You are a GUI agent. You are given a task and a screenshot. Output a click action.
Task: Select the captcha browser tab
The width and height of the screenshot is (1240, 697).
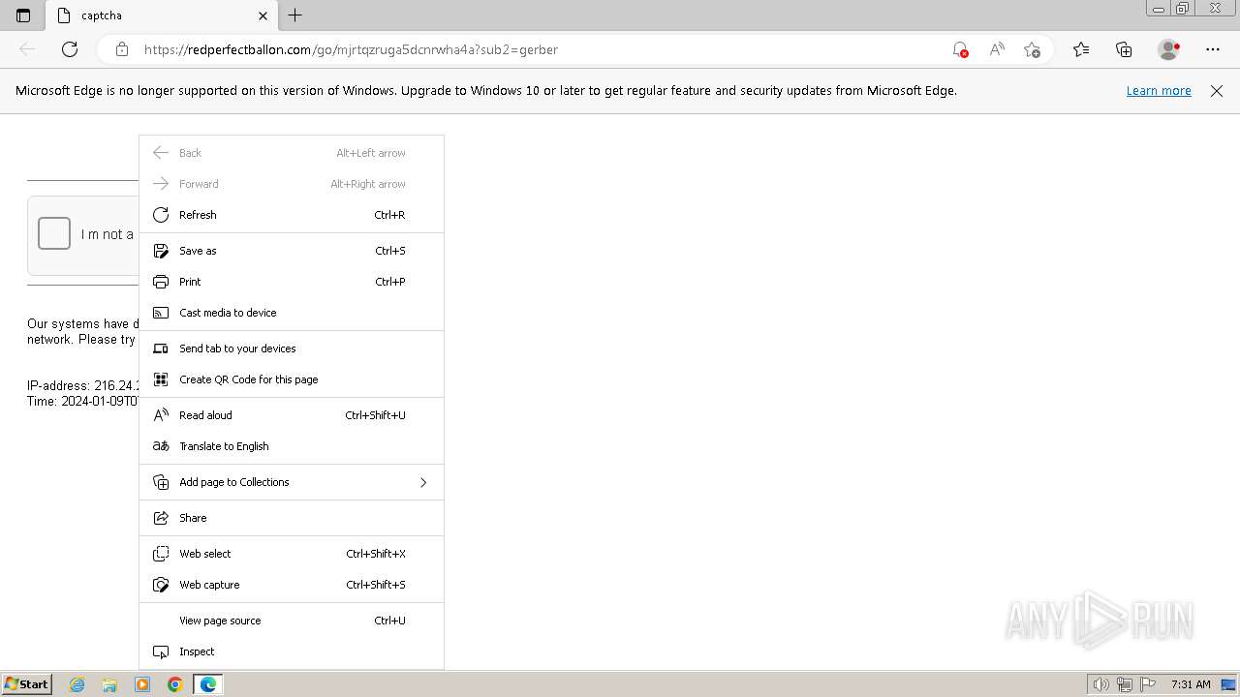tap(161, 15)
